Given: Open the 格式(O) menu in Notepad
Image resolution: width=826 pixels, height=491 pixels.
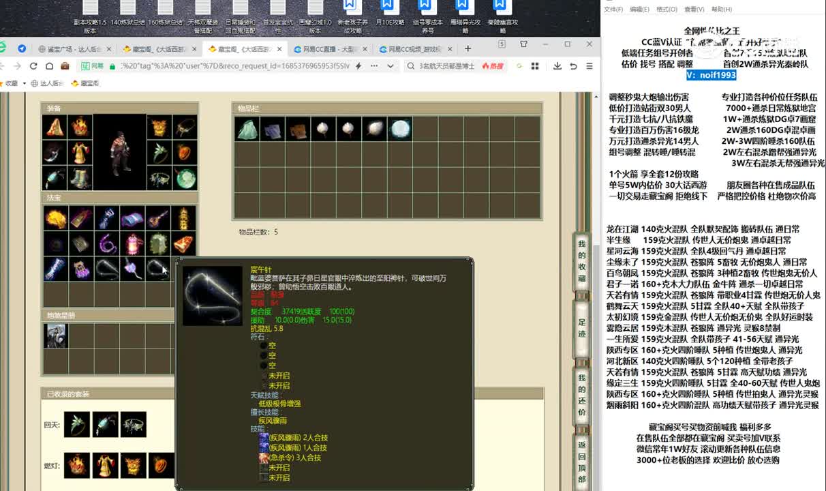Looking at the screenshot, I should 666,10.
